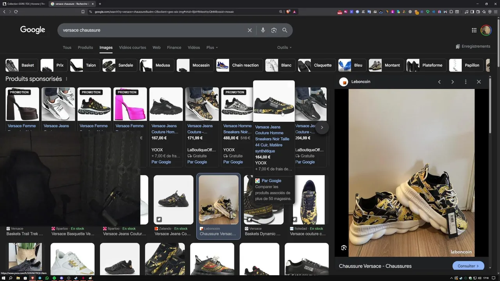Reload the page in the browser
The image size is (500, 281).
click(16, 12)
